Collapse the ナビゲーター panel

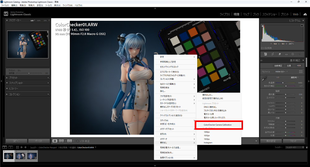pyautogui.click(x=7, y=20)
